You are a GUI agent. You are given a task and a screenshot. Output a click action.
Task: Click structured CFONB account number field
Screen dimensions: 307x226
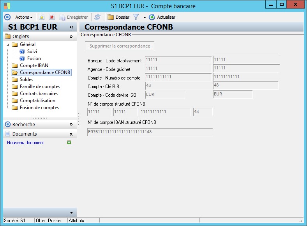[x=165, y=112]
